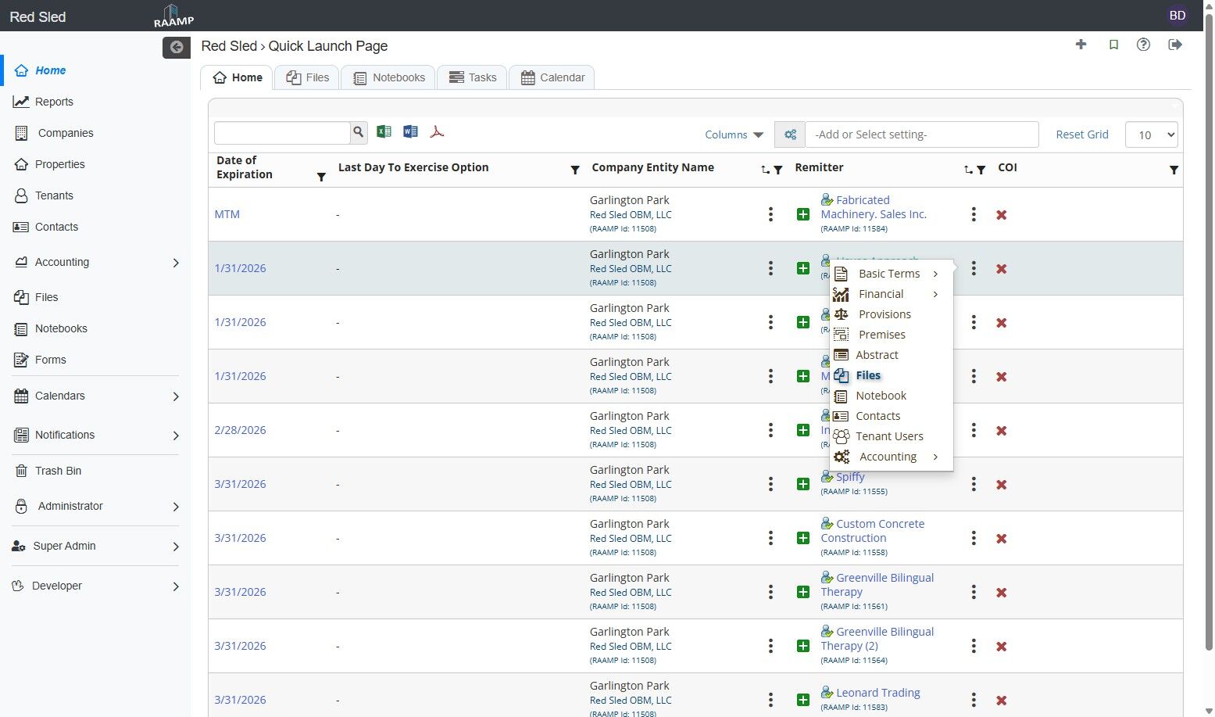This screenshot has height=717, width=1215.
Task: Export grid to Word icon
Action: pos(410,132)
